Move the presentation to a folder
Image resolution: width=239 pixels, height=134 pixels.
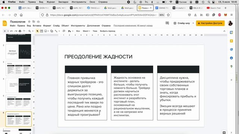34,22
